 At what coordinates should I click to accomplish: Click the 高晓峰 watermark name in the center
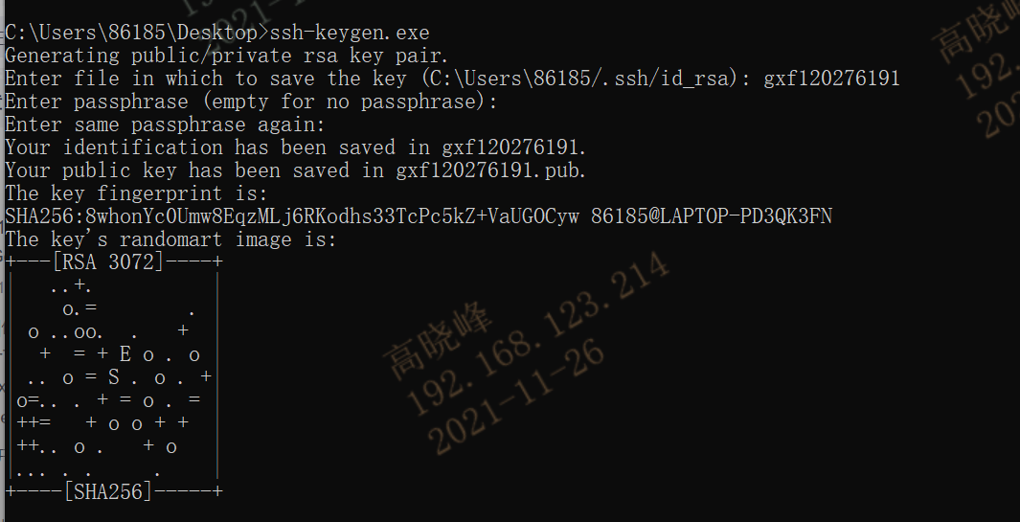click(438, 342)
